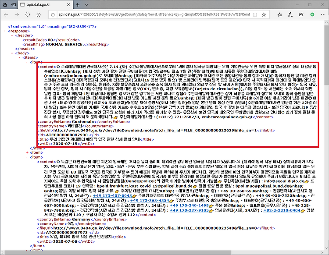This screenshot has width=329, height=255.
Task: Go forward to next page
Action: click(x=17, y=14)
